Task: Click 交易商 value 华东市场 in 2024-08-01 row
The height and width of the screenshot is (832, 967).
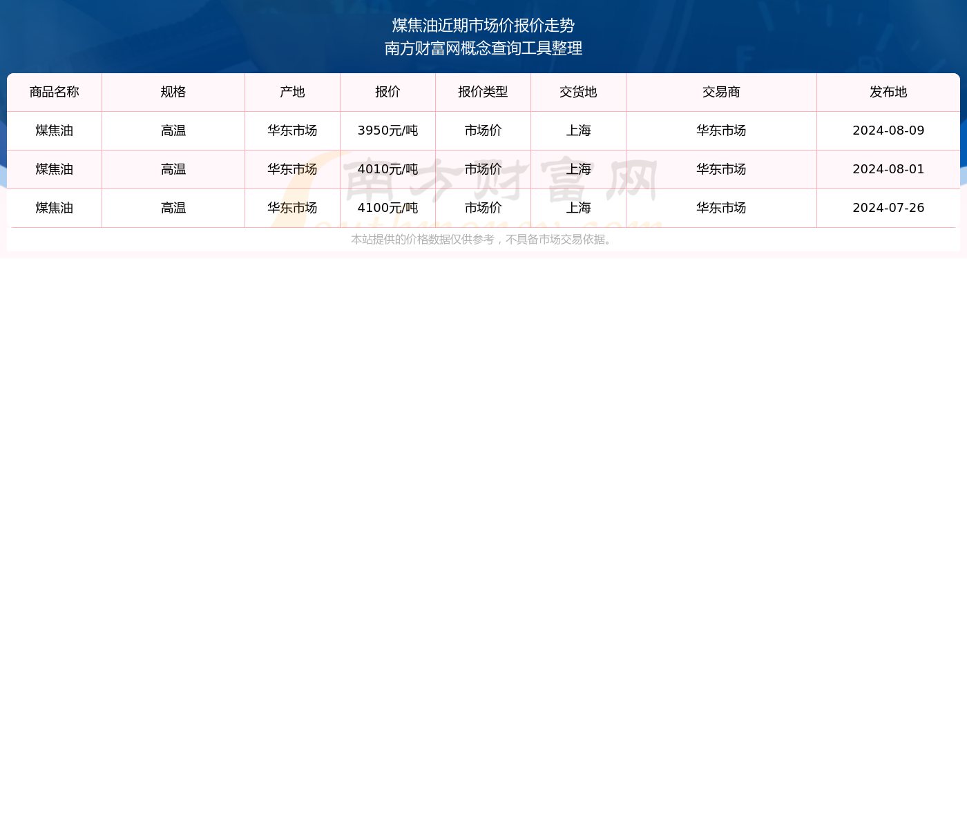Action: [721, 170]
